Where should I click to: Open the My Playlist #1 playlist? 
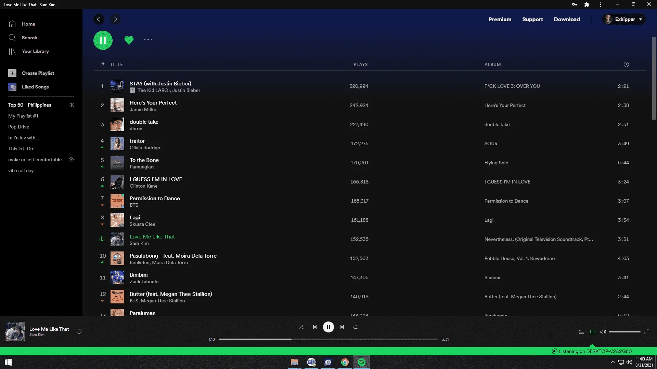click(x=23, y=116)
